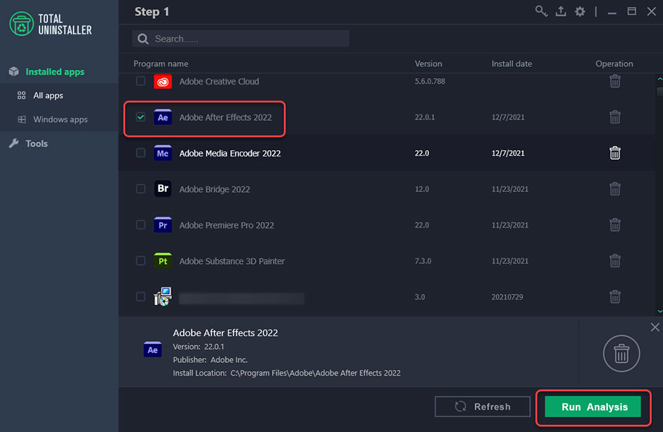The width and height of the screenshot is (663, 432).
Task: Click the installer icon of the blurred program
Action: (163, 297)
